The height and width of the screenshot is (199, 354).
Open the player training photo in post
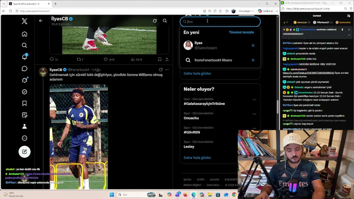click(x=79, y=137)
